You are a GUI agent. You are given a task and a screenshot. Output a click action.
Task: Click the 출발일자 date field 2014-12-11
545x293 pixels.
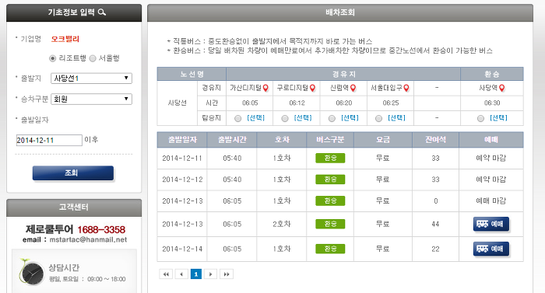pos(49,140)
